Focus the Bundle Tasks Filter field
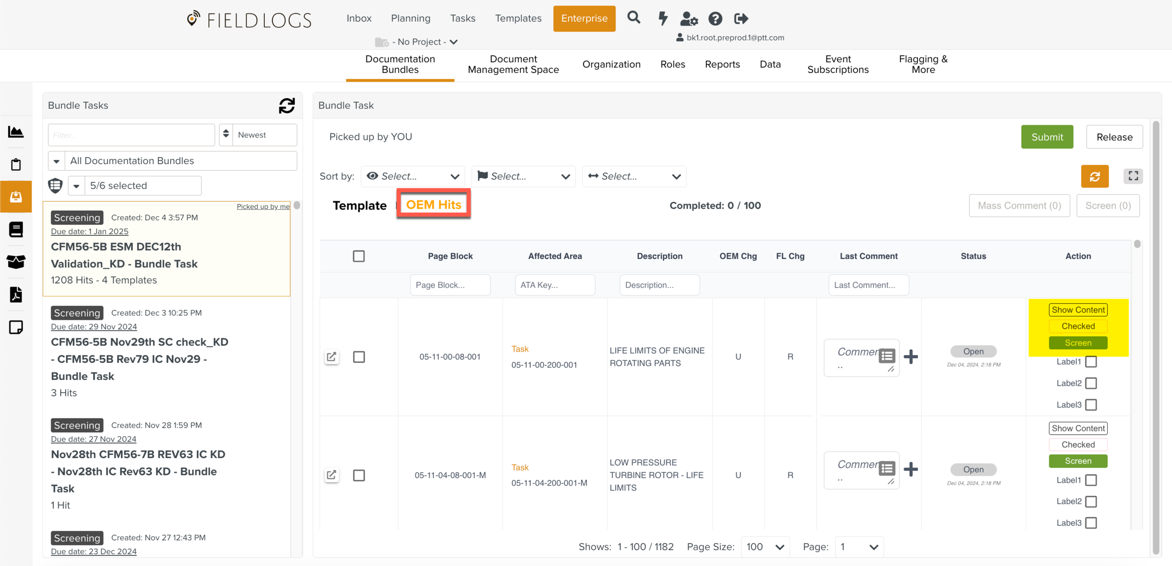The image size is (1172, 566). (131, 135)
